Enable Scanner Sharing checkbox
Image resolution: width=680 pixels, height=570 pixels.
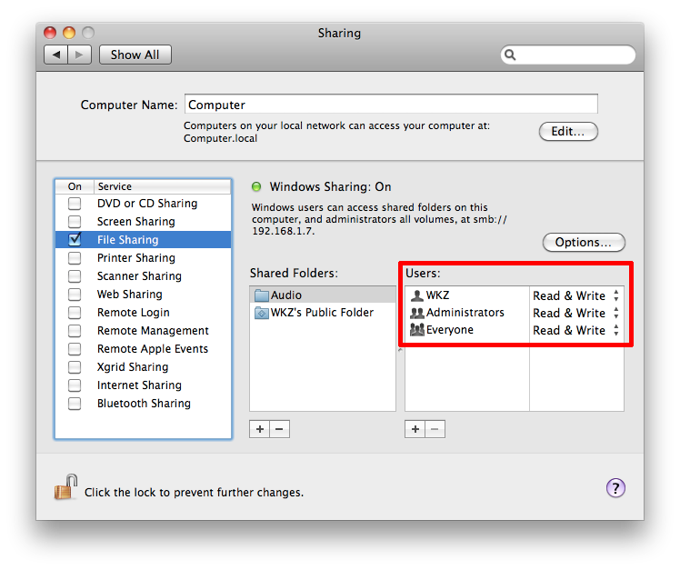(x=75, y=276)
